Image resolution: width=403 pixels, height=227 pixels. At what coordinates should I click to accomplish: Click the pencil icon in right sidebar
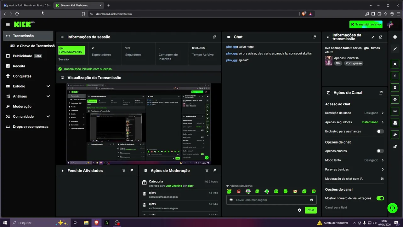395,49
